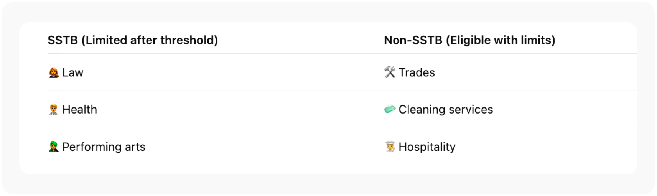Image resolution: width=657 pixels, height=196 pixels.
Task: Select the Trades text label
Action: (417, 72)
